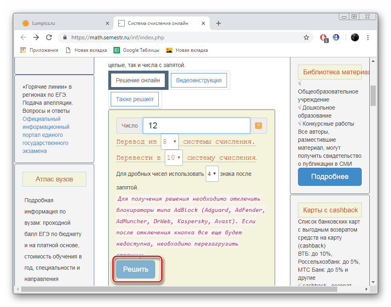The height and width of the screenshot is (307, 391).
Task: Open the decimal places dropdown showing 4
Action: pos(212,174)
